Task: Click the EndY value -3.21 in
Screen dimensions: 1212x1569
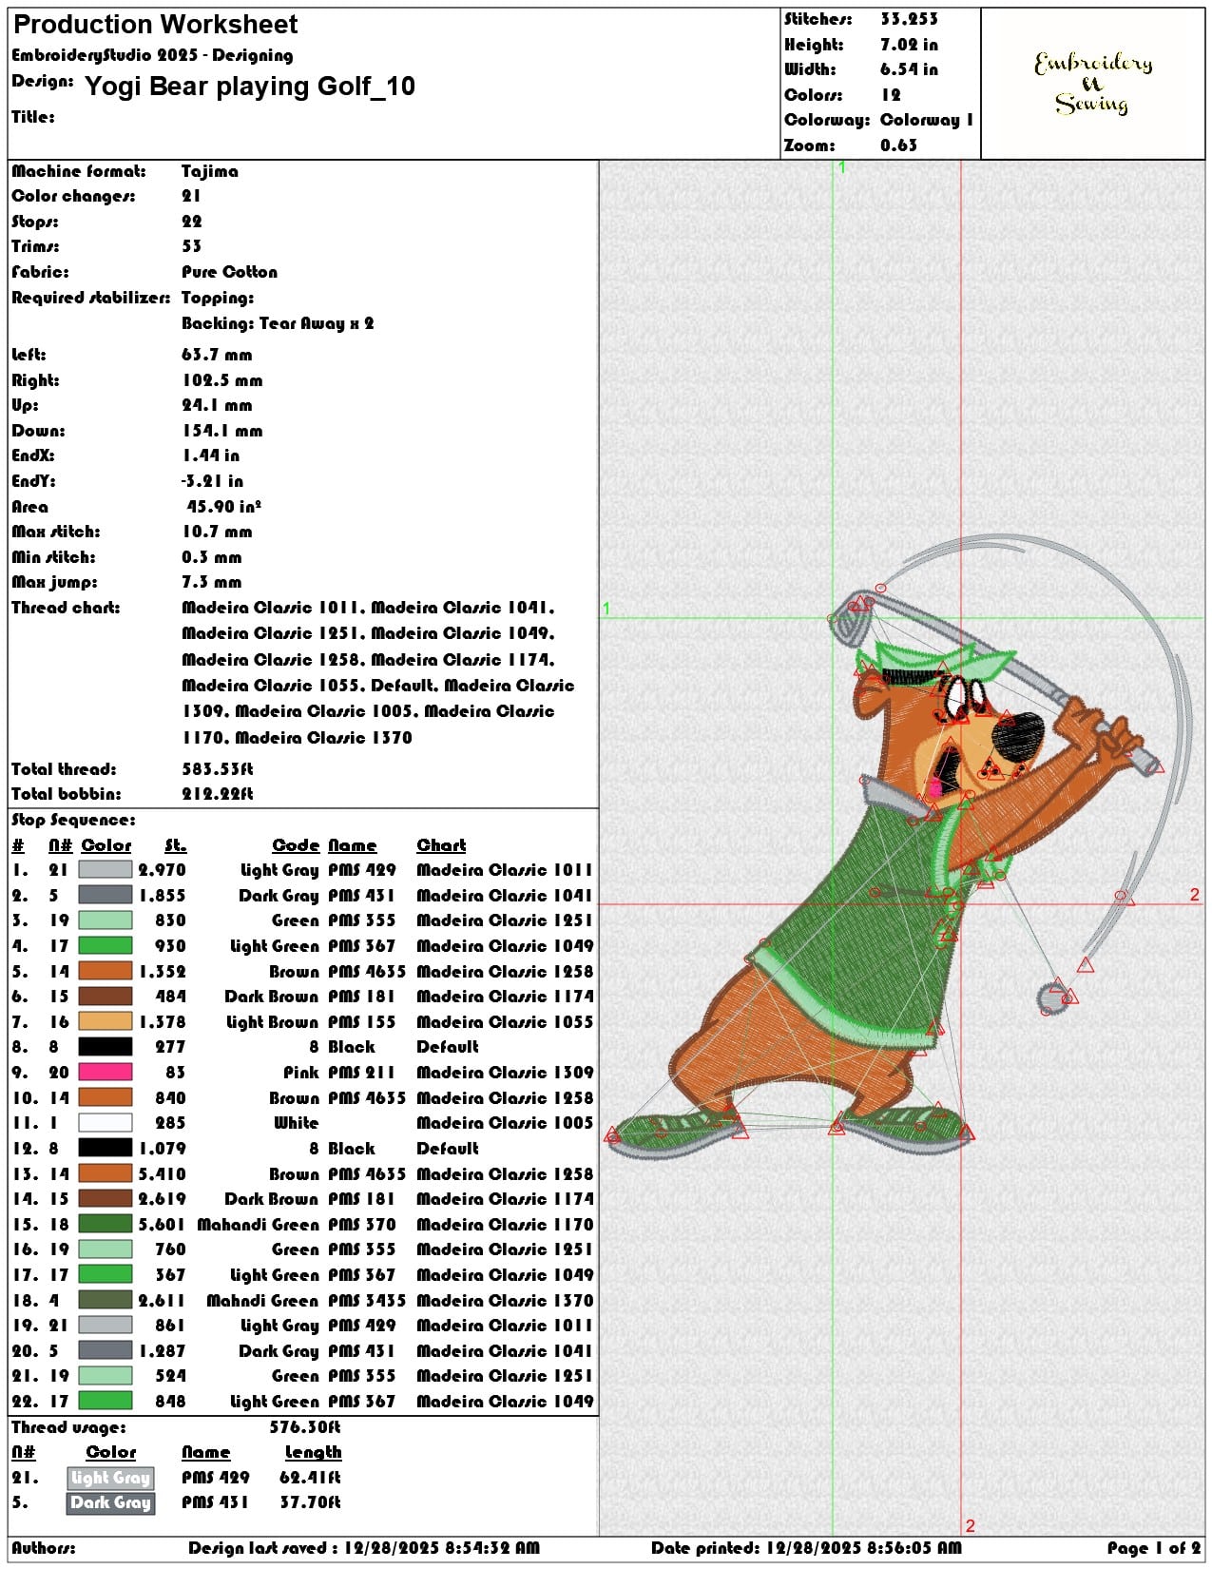Action: [x=213, y=481]
